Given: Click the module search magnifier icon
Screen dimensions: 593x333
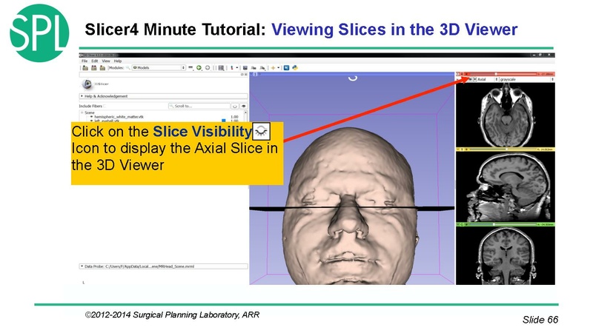Looking at the screenshot, I should [128, 68].
